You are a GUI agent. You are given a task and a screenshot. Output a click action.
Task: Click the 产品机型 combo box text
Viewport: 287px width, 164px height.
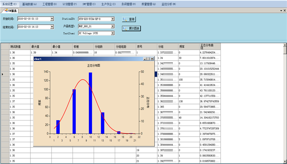point(95,26)
